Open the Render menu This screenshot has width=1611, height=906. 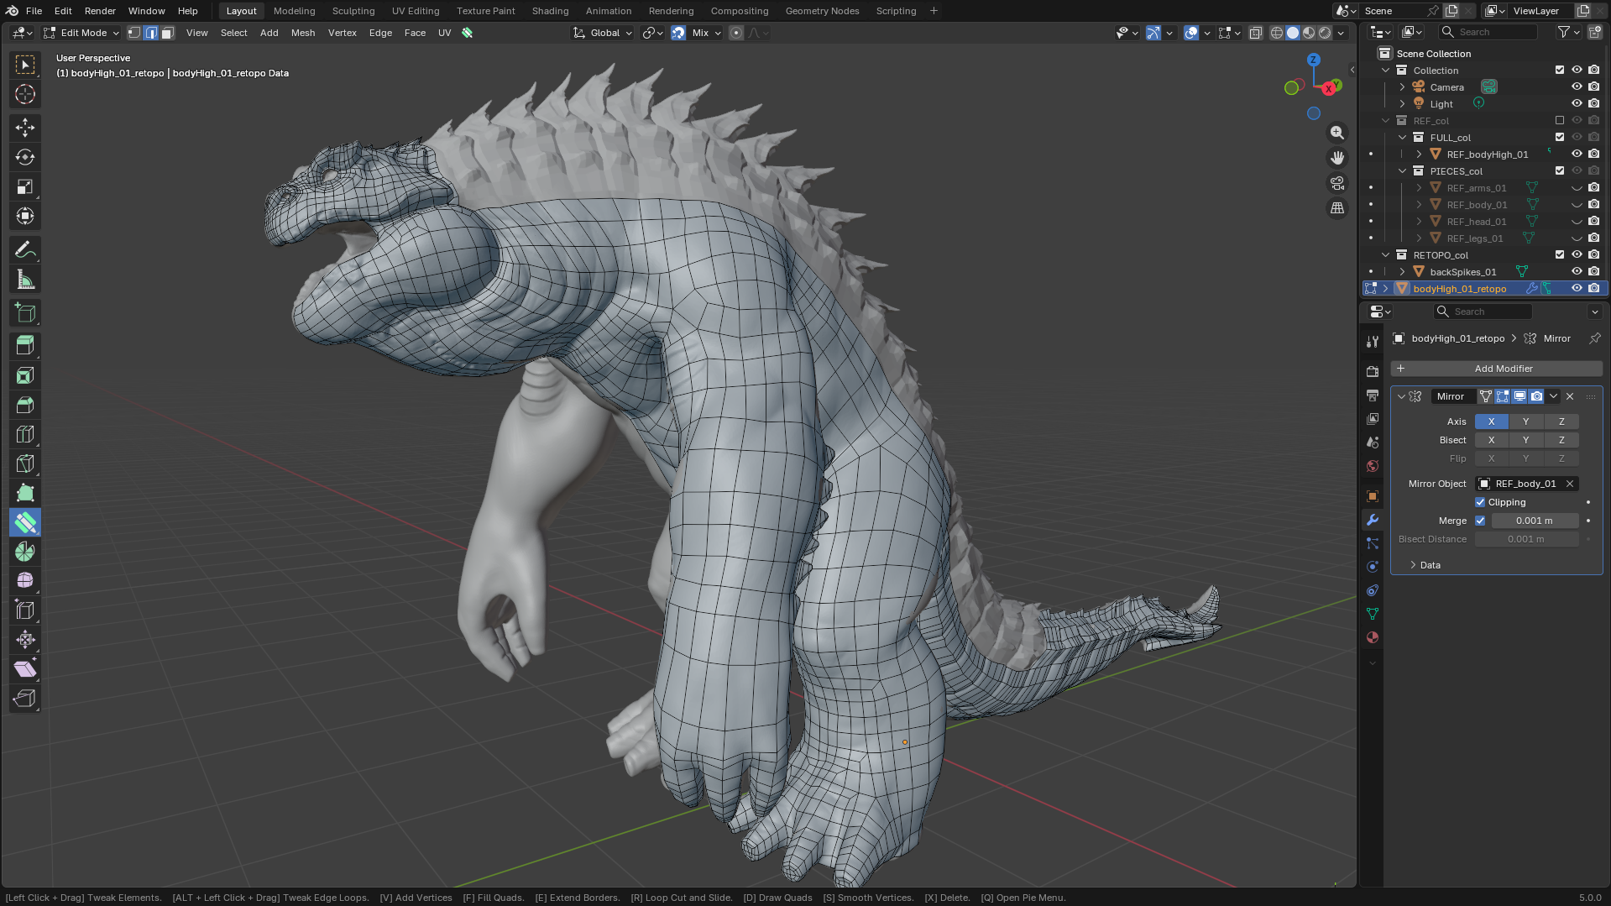tap(100, 11)
